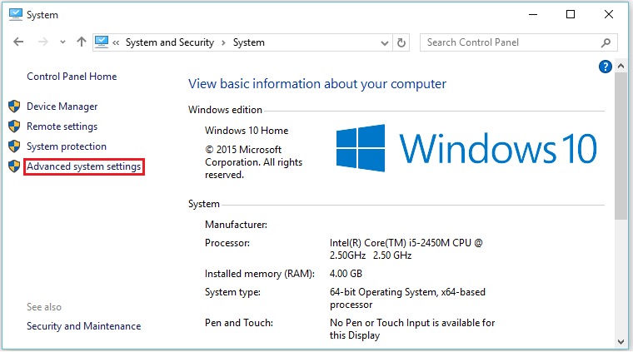
Task: Open Remote settings
Action: (x=62, y=126)
